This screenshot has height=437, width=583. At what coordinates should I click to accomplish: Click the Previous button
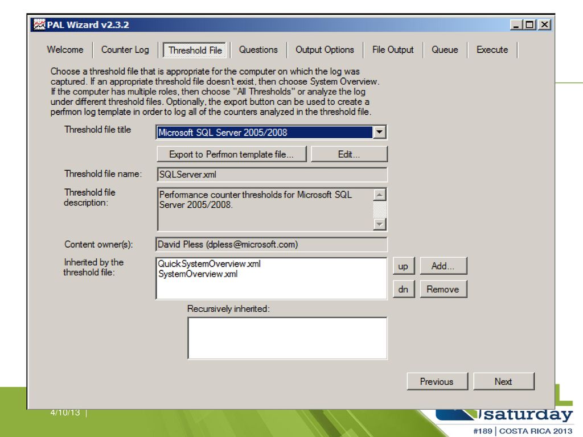point(437,382)
